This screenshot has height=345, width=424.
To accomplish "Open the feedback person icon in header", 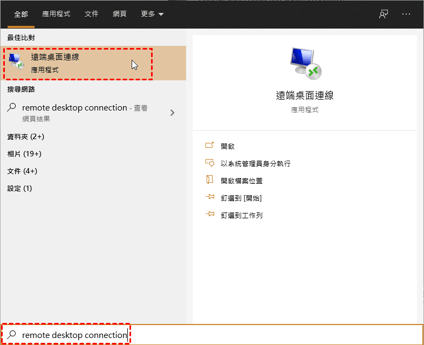I will pyautogui.click(x=384, y=14).
